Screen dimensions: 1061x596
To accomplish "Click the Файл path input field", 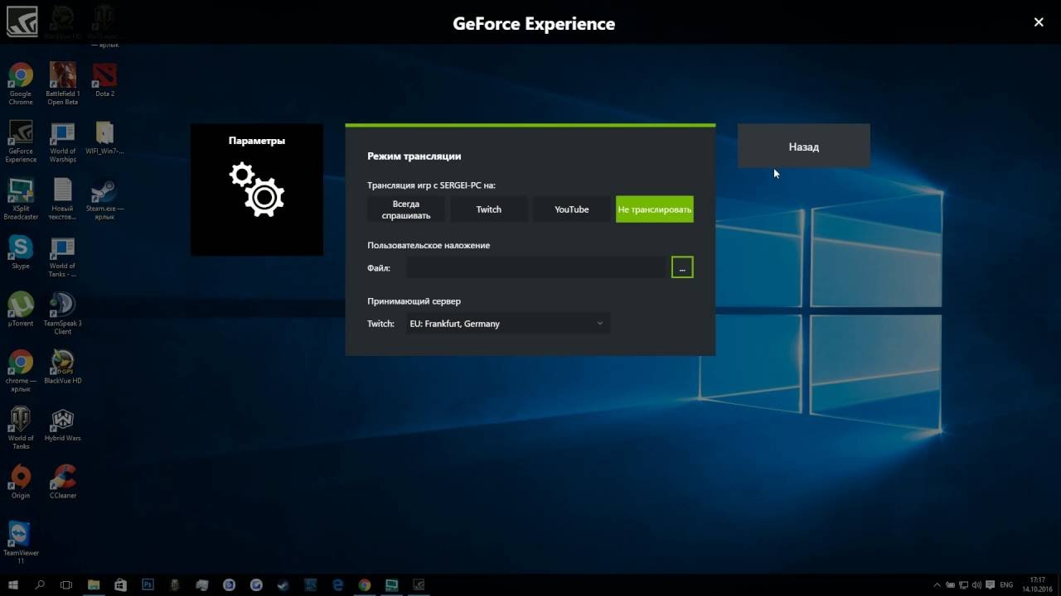I will pos(536,267).
